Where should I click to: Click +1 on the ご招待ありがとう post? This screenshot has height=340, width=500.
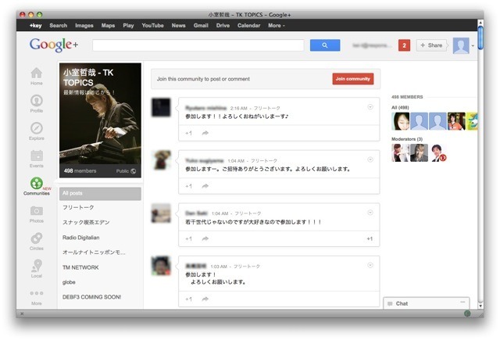point(188,186)
